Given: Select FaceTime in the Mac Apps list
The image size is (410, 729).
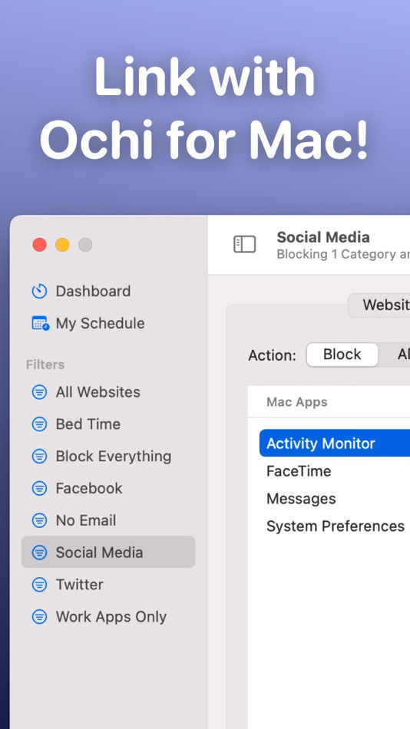Looking at the screenshot, I should pos(335,471).
